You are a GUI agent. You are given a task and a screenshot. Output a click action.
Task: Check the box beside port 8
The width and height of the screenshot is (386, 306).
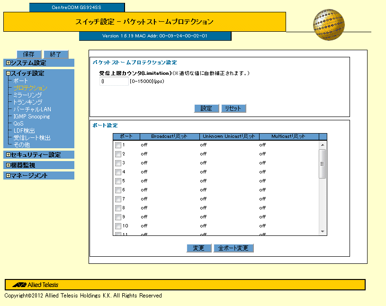[x=118, y=208]
